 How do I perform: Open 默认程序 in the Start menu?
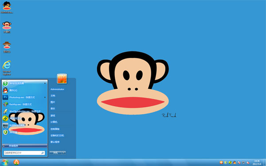pos(55,142)
